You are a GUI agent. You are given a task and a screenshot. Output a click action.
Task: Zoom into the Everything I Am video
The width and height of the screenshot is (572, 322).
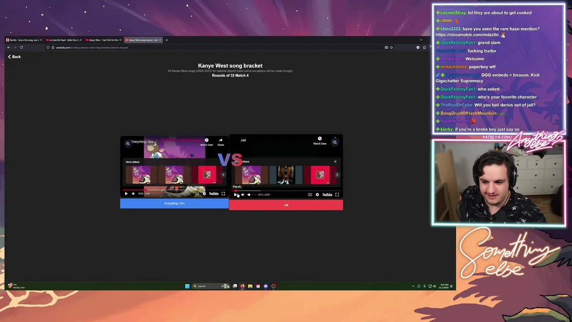pyautogui.click(x=128, y=144)
